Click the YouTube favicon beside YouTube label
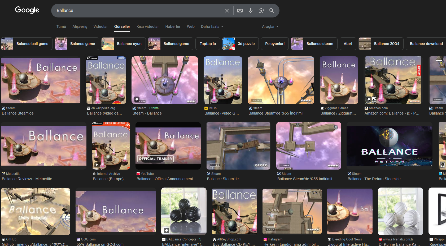Viewport: 446px width, 246px height. tap(138, 174)
